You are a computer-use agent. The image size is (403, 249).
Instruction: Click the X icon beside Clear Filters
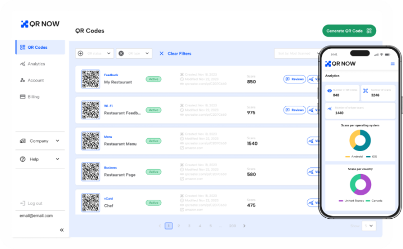pos(161,54)
